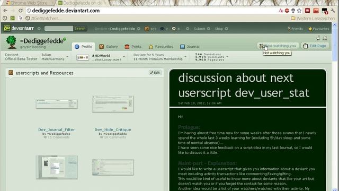Click the #HDWorld group link
The image size is (339, 191).
click(x=101, y=56)
